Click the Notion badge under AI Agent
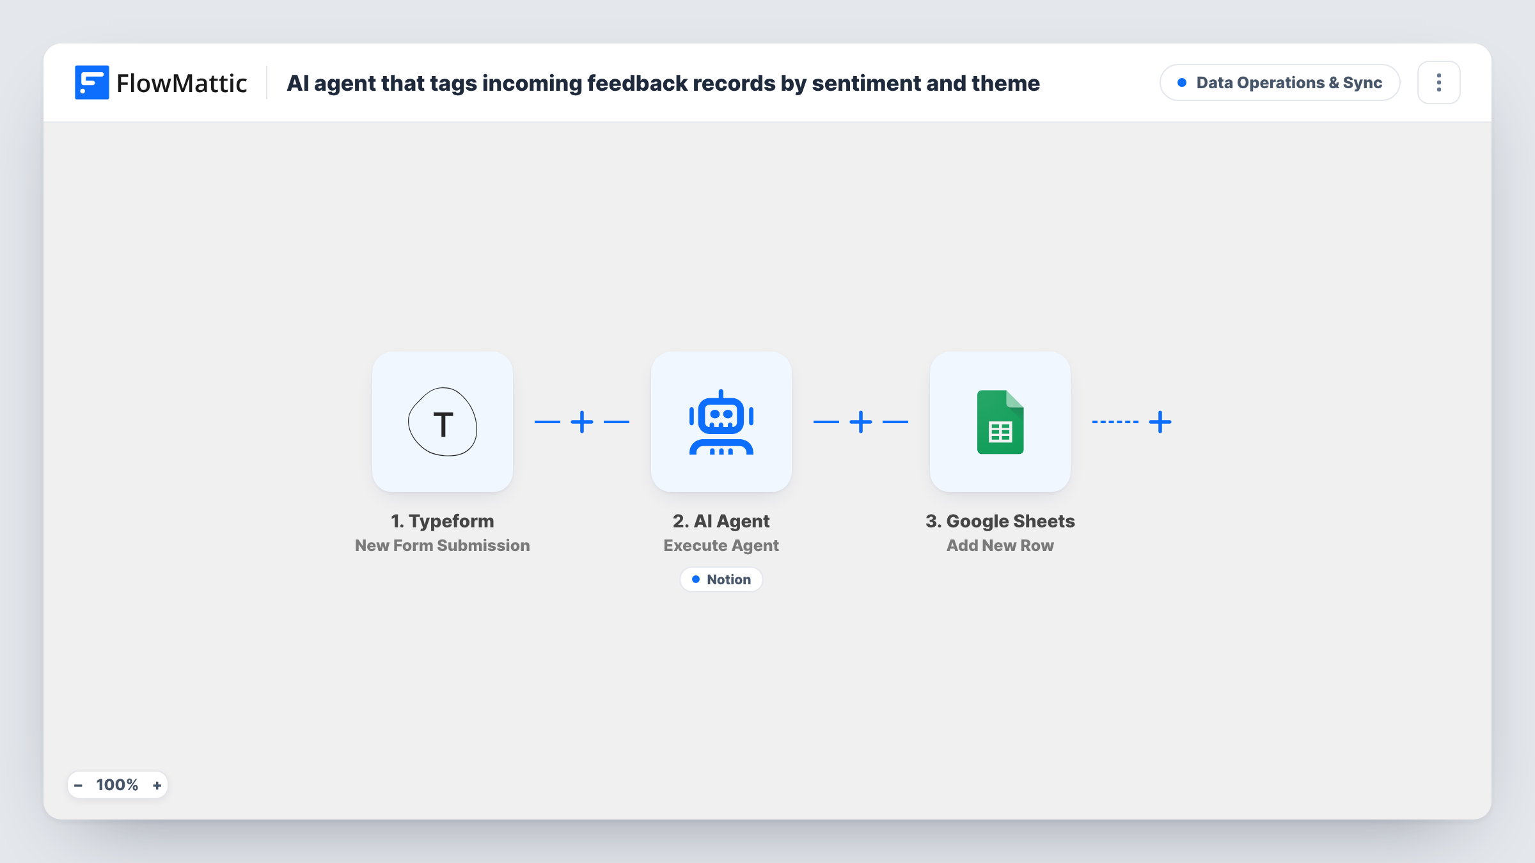1535x863 pixels. coord(721,579)
